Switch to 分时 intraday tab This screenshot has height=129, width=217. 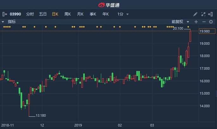pyautogui.click(x=30, y=14)
